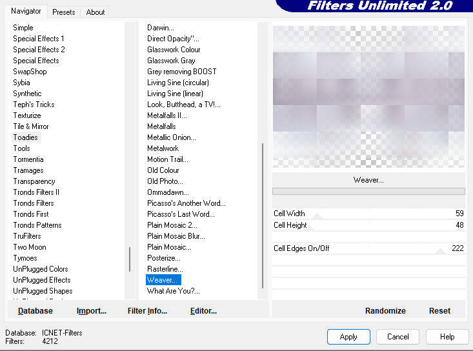Click the Weaver preview thumbnail
The image size is (473, 351).
pos(368,97)
